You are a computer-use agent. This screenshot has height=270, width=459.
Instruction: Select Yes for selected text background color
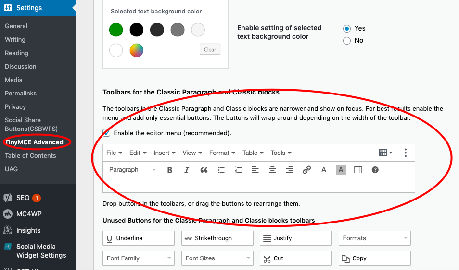click(347, 29)
